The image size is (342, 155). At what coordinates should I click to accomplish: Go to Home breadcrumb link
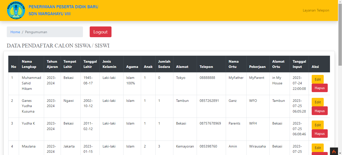point(15,32)
